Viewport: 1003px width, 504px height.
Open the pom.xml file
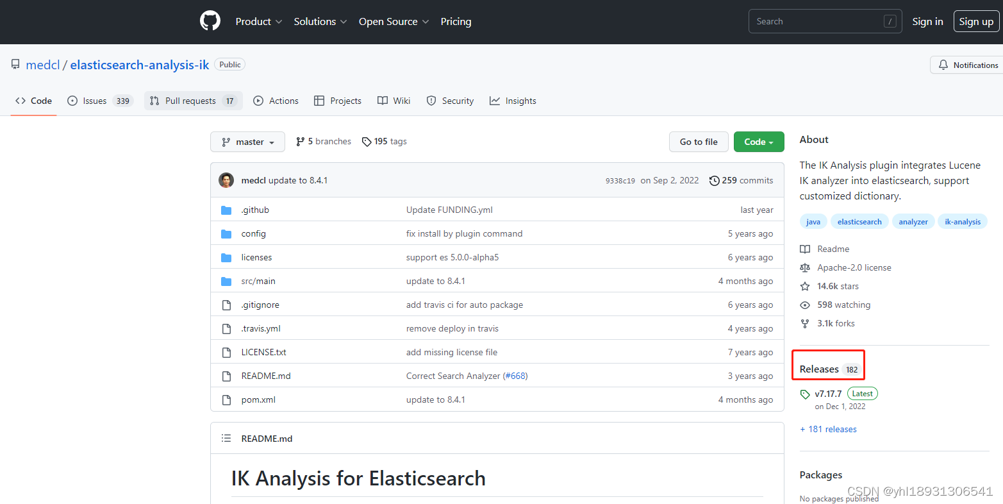pyautogui.click(x=258, y=399)
